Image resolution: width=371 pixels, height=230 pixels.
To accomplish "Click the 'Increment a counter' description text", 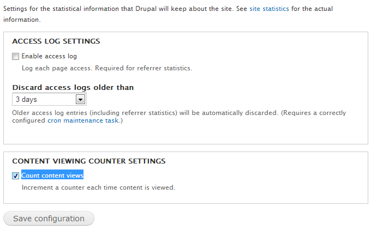I will pos(98,187).
